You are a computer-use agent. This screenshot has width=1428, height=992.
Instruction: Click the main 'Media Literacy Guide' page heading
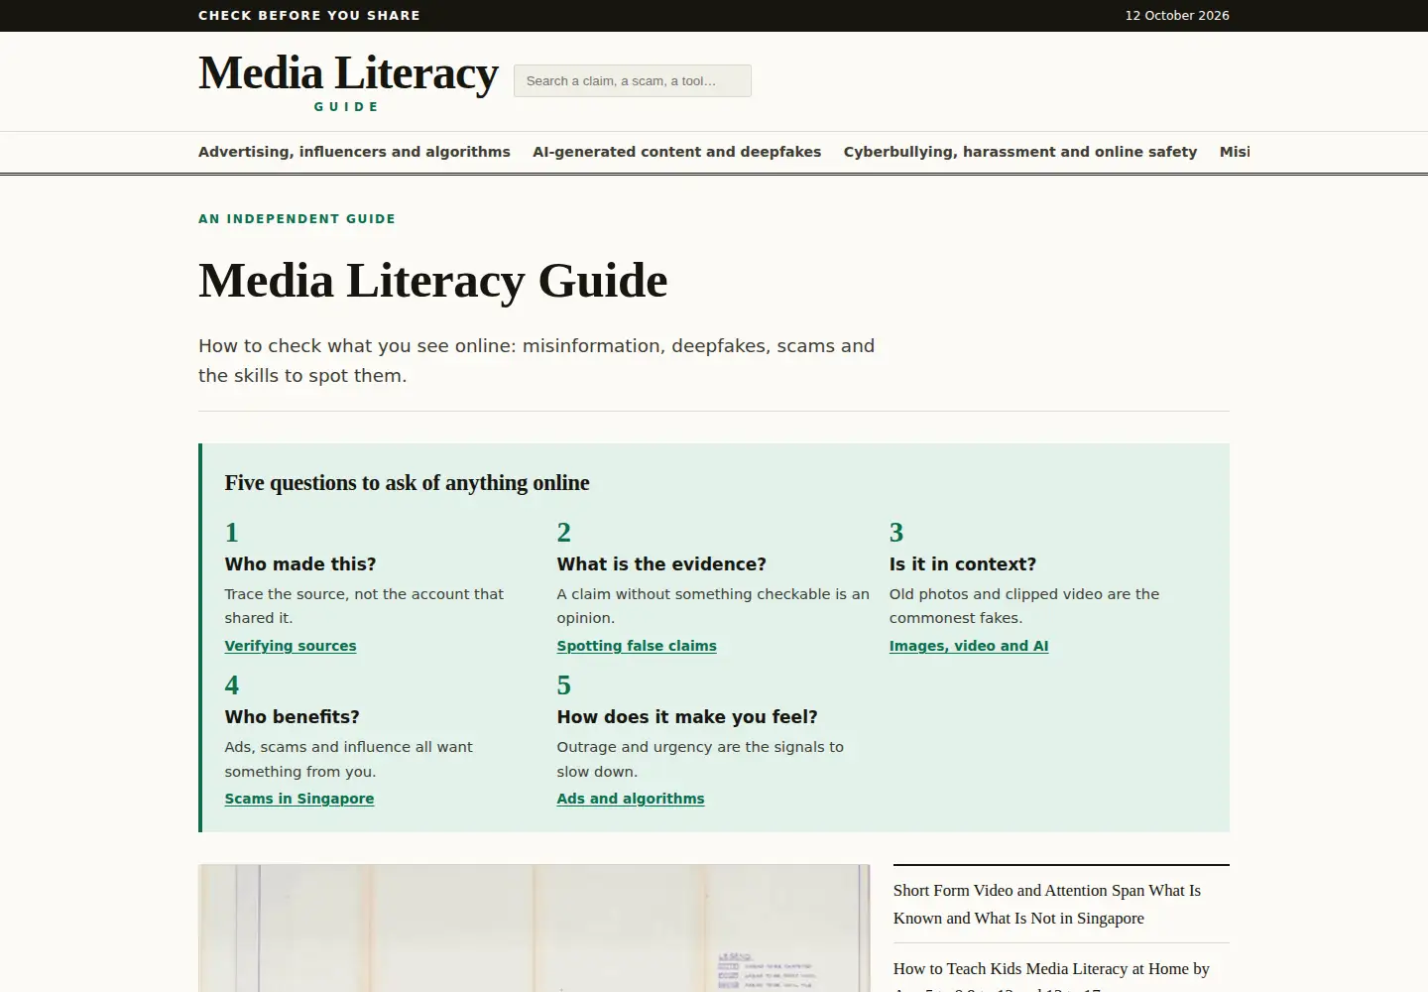[433, 281]
